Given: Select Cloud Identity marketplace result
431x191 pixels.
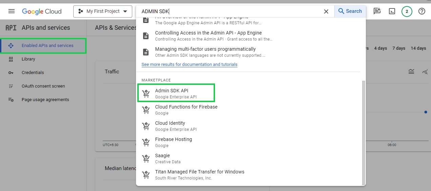Looking at the screenshot, I should [170, 126].
